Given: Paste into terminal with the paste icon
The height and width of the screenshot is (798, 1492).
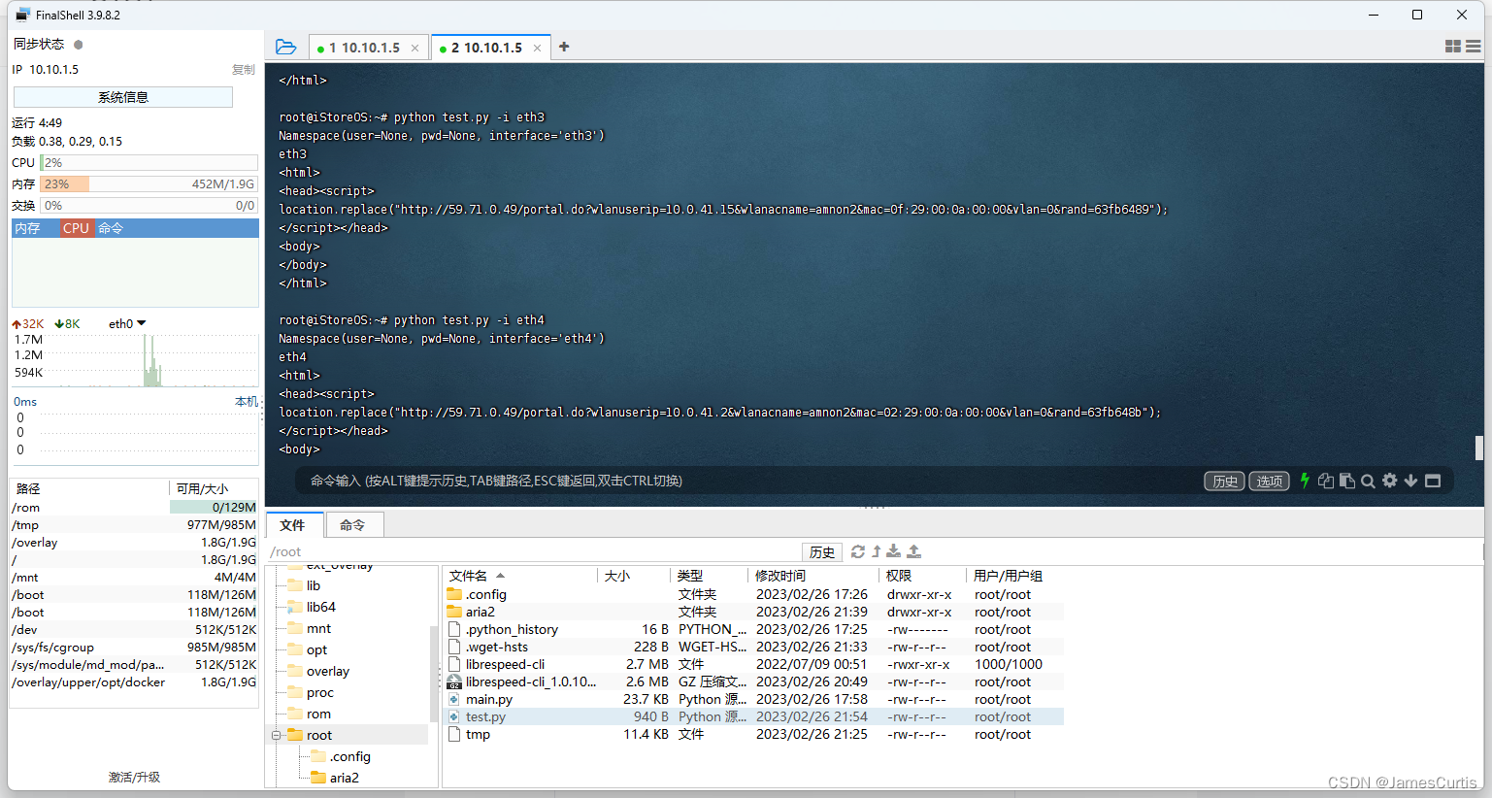Looking at the screenshot, I should tap(1347, 481).
